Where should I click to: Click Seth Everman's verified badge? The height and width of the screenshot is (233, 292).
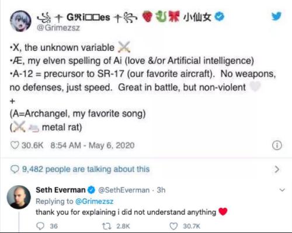(91, 190)
